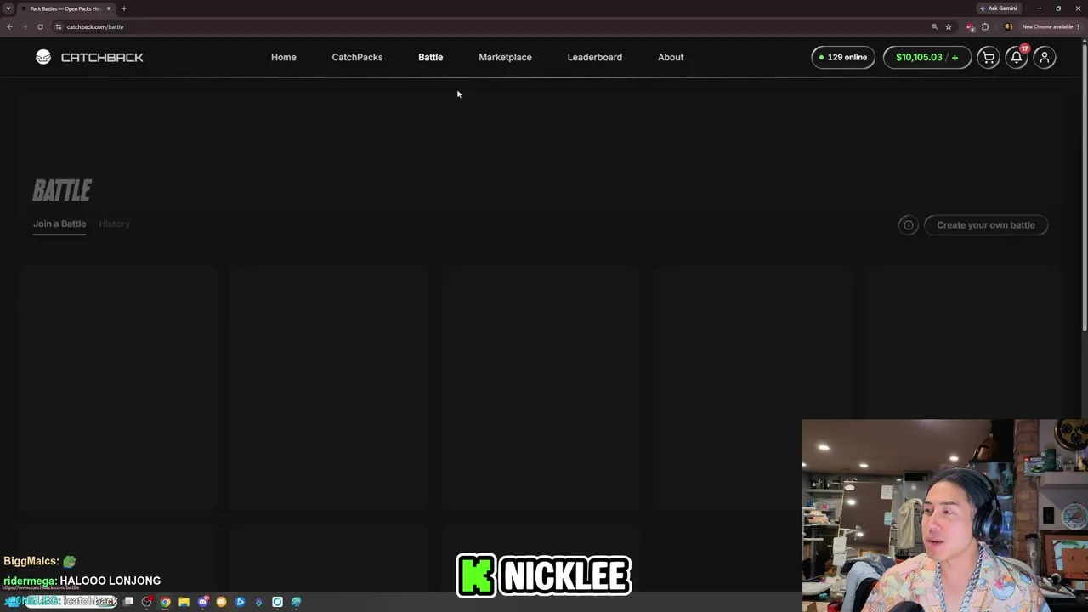Screen dimensions: 1088x612
Task: Click Create your own battle
Action: point(986,225)
